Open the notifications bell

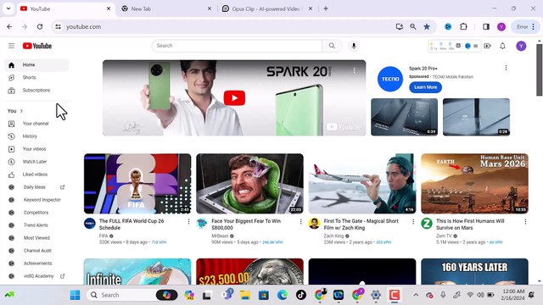(x=502, y=46)
